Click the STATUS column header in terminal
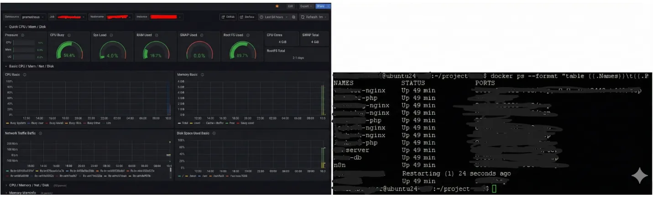 [413, 83]
